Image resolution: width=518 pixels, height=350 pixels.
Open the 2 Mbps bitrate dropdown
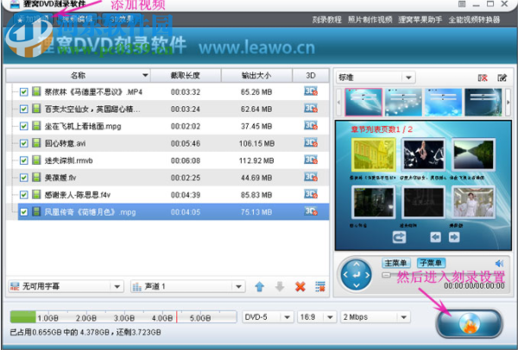[376, 317]
